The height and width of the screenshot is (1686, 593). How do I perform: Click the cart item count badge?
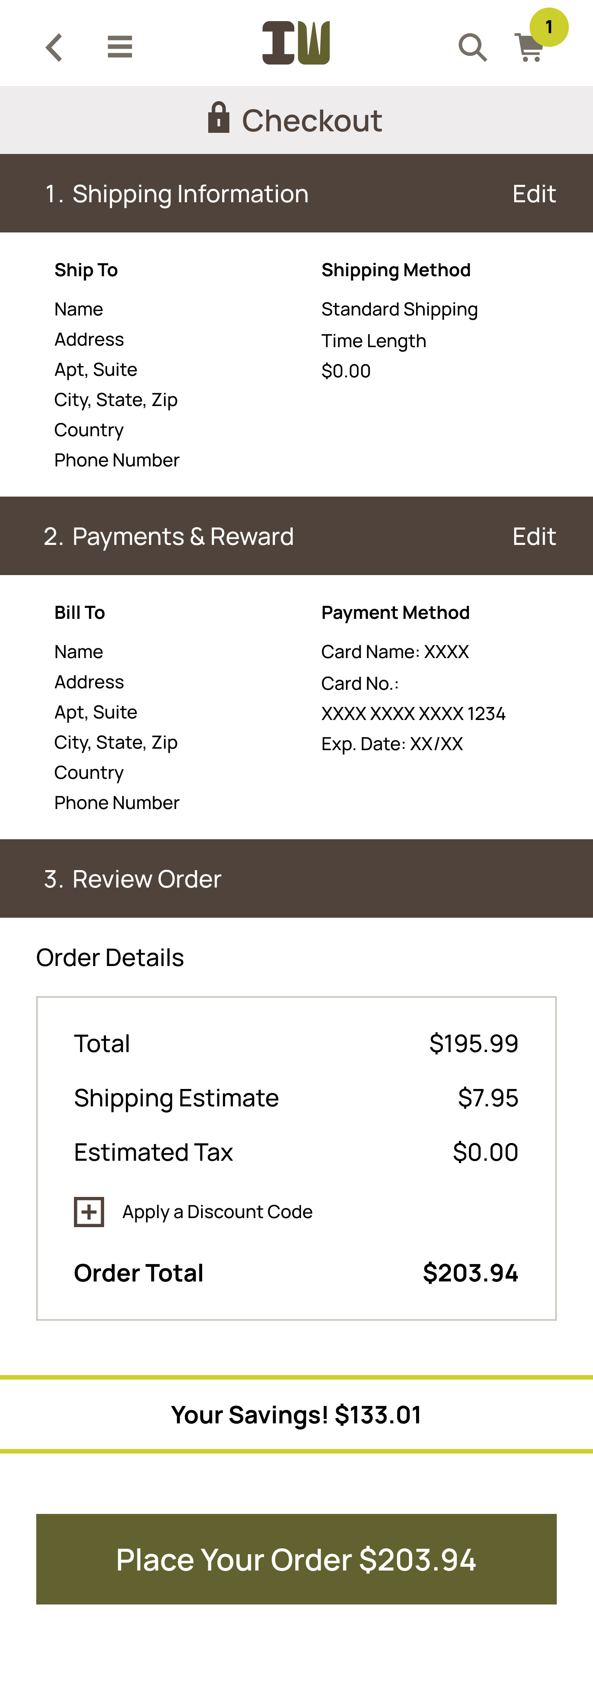tap(548, 28)
